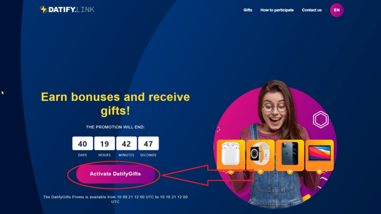Click the heart icon under iPhone

[290, 172]
